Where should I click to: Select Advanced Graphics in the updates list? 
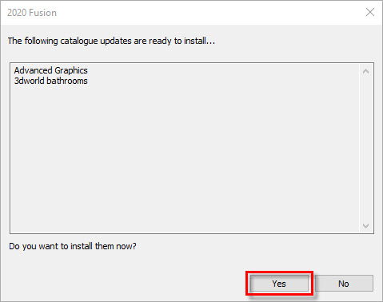point(50,70)
